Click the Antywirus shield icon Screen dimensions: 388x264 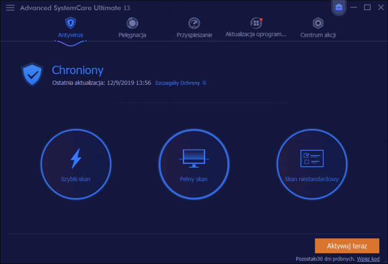tap(70, 23)
